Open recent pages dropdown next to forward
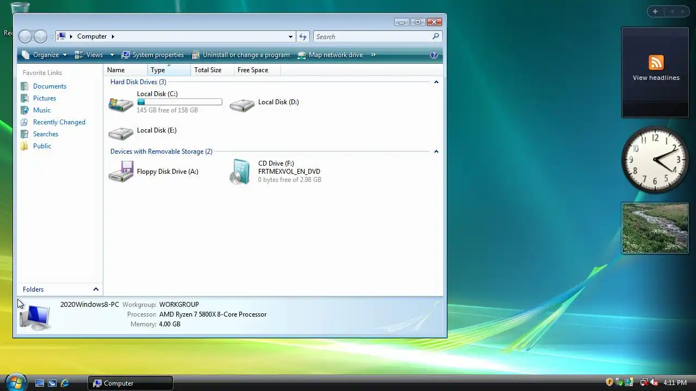Screen dimensions: 696x391 (52, 37)
